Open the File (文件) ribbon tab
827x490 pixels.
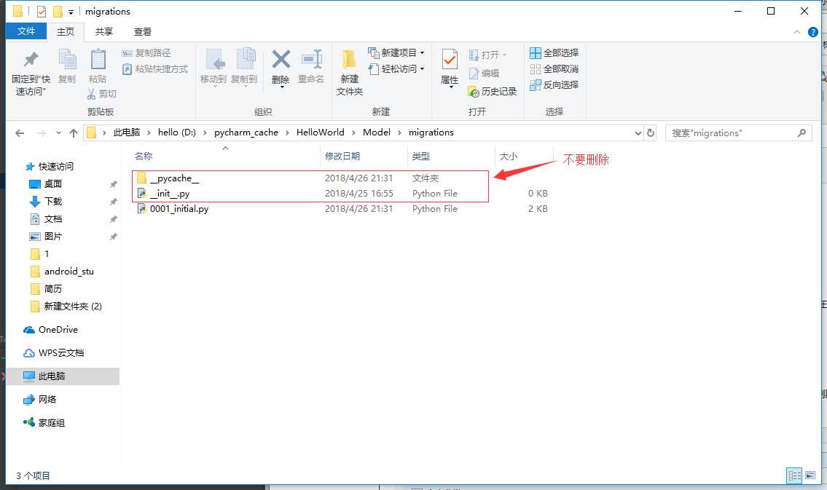click(26, 31)
